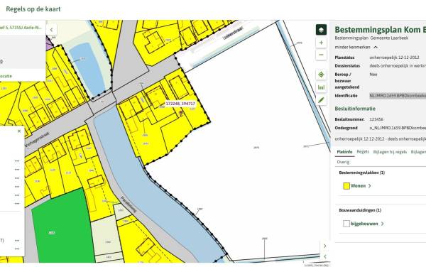Collapse the left search panel arrow
The height and width of the screenshot is (267, 426).
pyautogui.click(x=52, y=30)
